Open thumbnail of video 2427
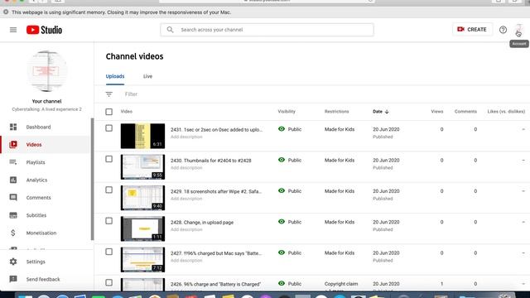This screenshot has width=530, height=298. tap(142, 260)
